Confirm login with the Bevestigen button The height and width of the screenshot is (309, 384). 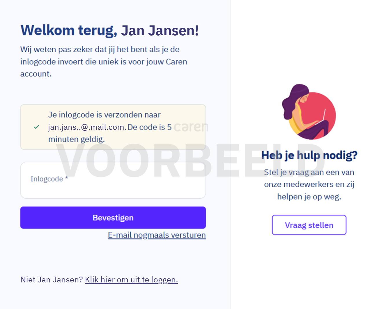tap(113, 218)
